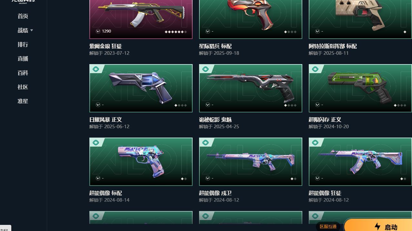This screenshot has width=412, height=231.
Task: Click the badge icon on 超能偶像 戍卫 card
Action: (205, 142)
